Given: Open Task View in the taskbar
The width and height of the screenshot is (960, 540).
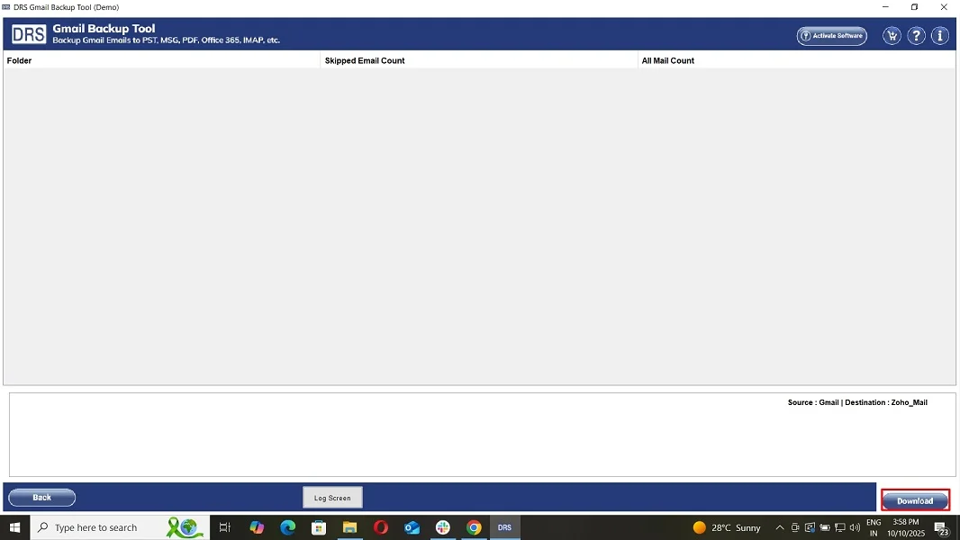Looking at the screenshot, I should [225, 527].
